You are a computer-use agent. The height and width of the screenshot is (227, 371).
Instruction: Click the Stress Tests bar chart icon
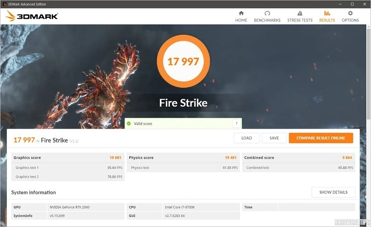pyautogui.click(x=300, y=13)
